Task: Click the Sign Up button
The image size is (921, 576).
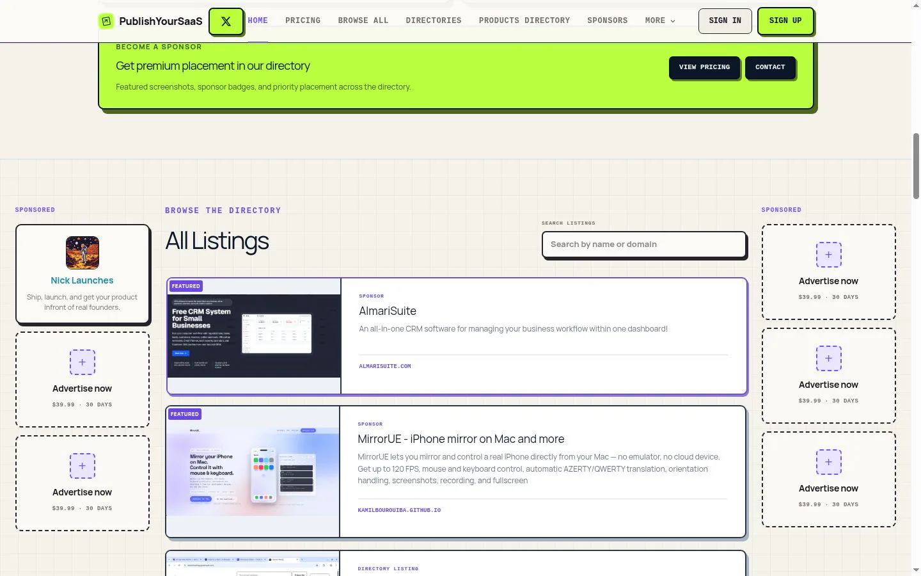Action: (x=785, y=20)
